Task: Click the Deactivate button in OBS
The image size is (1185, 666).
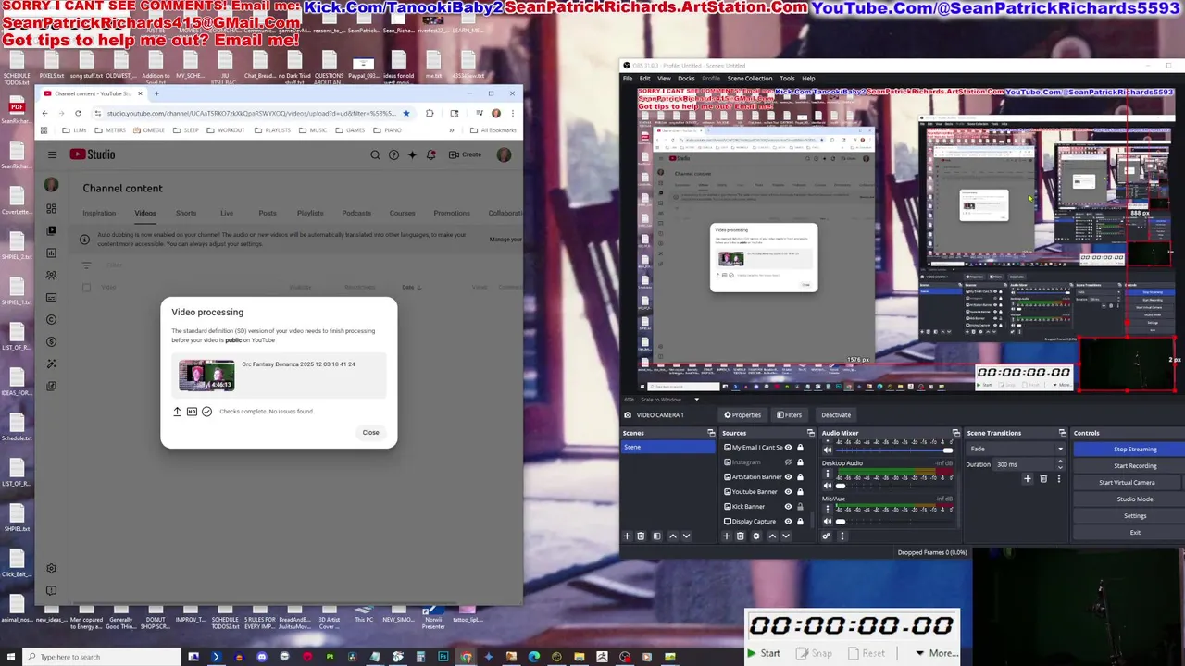Action: (x=836, y=415)
